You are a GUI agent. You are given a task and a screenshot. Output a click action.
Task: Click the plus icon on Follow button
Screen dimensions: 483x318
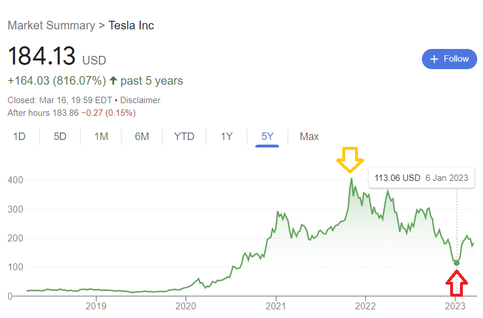point(435,59)
